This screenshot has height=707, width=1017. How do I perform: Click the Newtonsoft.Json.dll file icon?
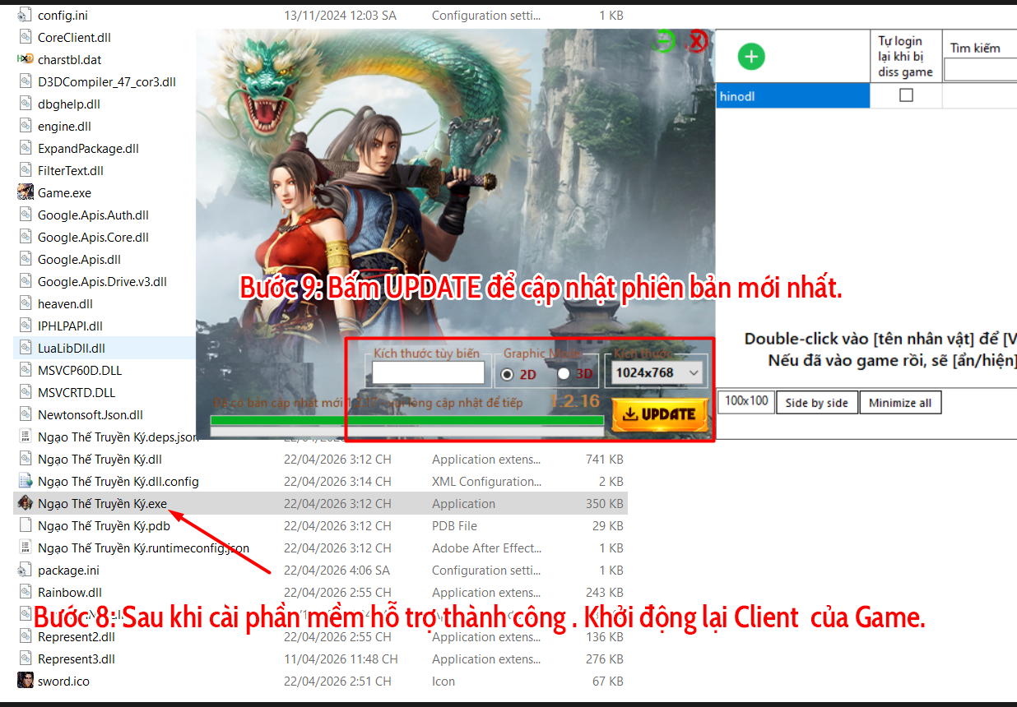(26, 415)
